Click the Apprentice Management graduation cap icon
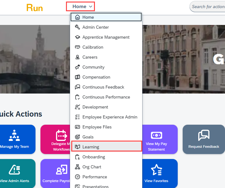This screenshot has height=188, width=225. coord(77,37)
